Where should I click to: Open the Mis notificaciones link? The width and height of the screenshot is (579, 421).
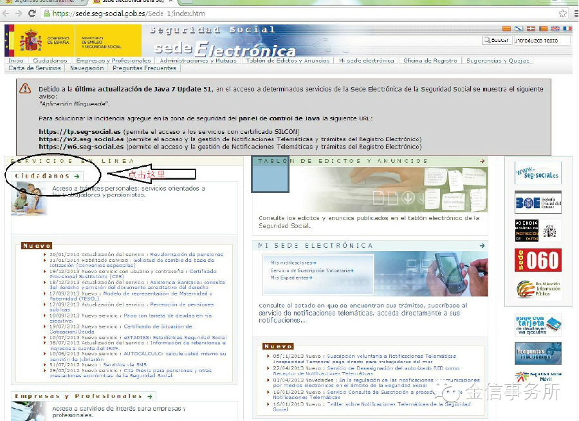coord(293,263)
